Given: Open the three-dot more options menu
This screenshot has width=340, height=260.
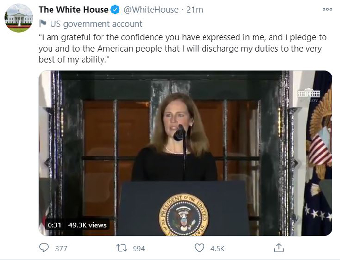Looking at the screenshot, I should pos(327,9).
